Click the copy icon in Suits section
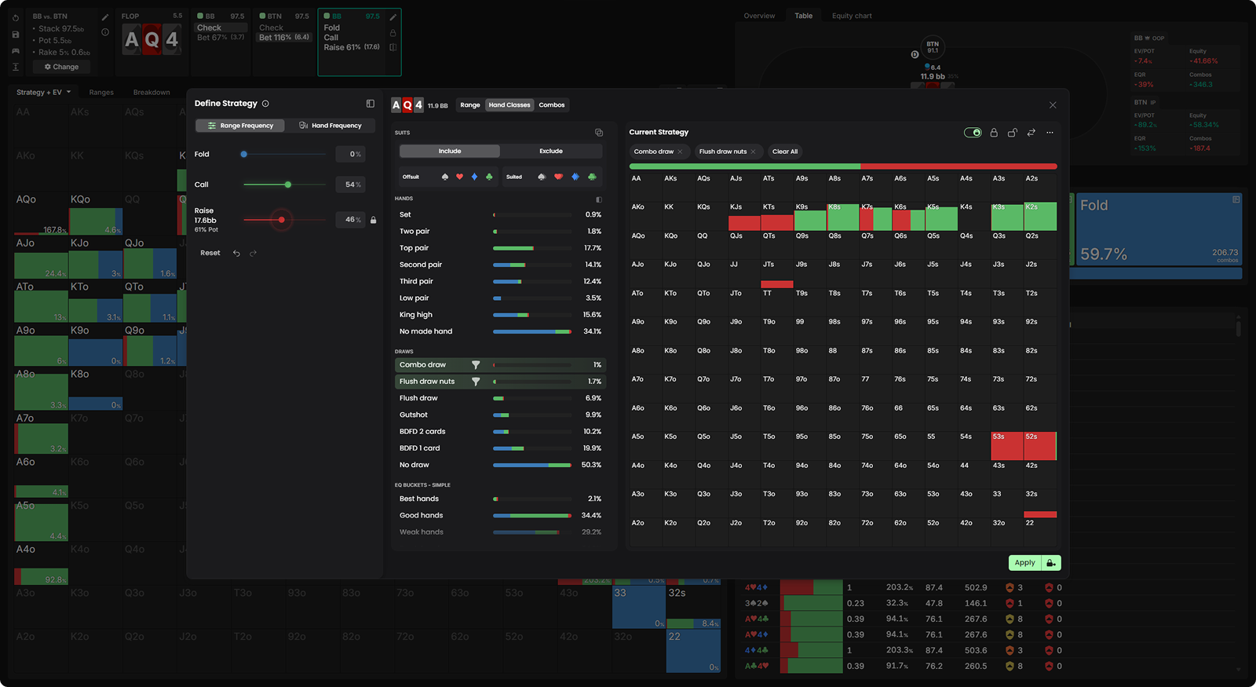 [598, 133]
